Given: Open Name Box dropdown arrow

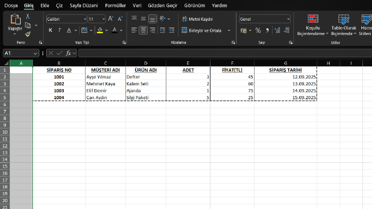Looking at the screenshot, I should 35,54.
